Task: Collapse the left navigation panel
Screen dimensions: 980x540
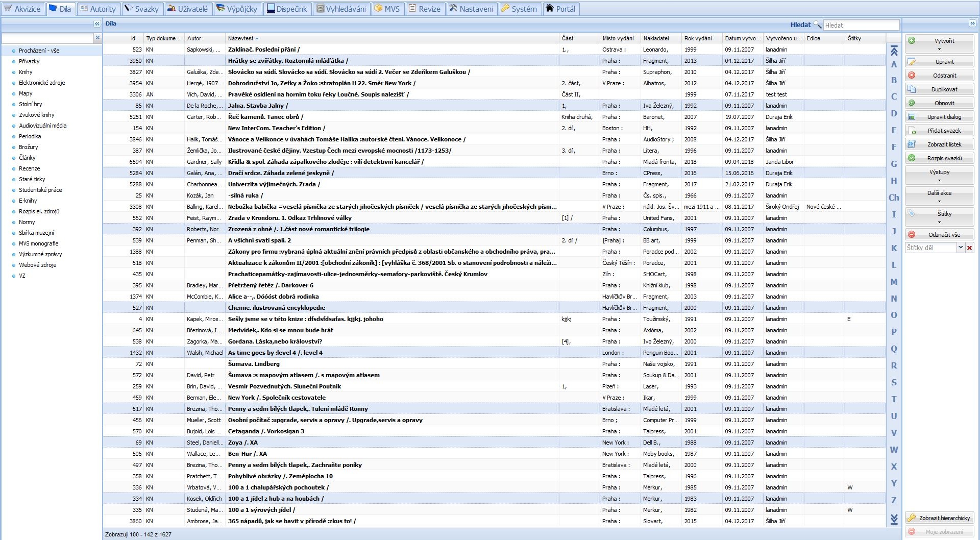Action: pyautogui.click(x=97, y=24)
